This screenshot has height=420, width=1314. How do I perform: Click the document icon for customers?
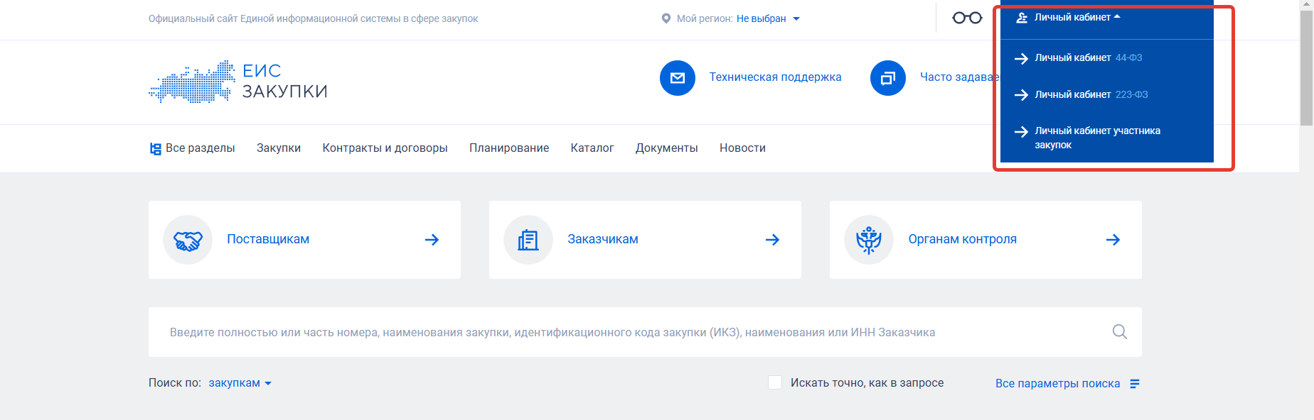click(528, 240)
